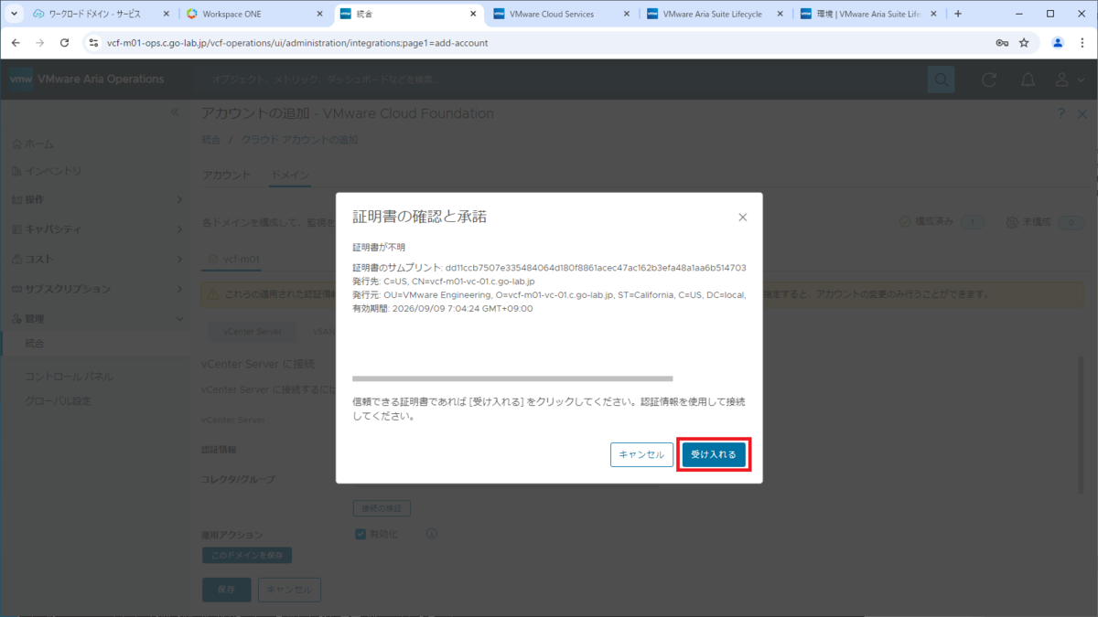Toggle the 有効化 checkbox
Image resolution: width=1098 pixels, height=617 pixels.
(361, 534)
